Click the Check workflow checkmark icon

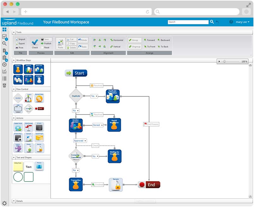click(35, 42)
